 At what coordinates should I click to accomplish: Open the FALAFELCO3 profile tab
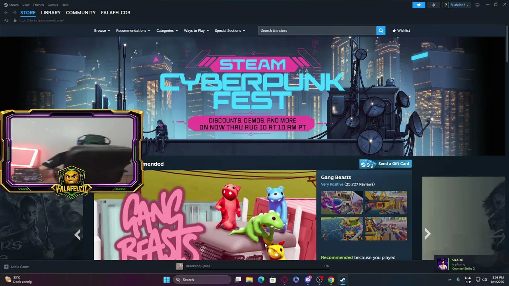[x=116, y=13]
